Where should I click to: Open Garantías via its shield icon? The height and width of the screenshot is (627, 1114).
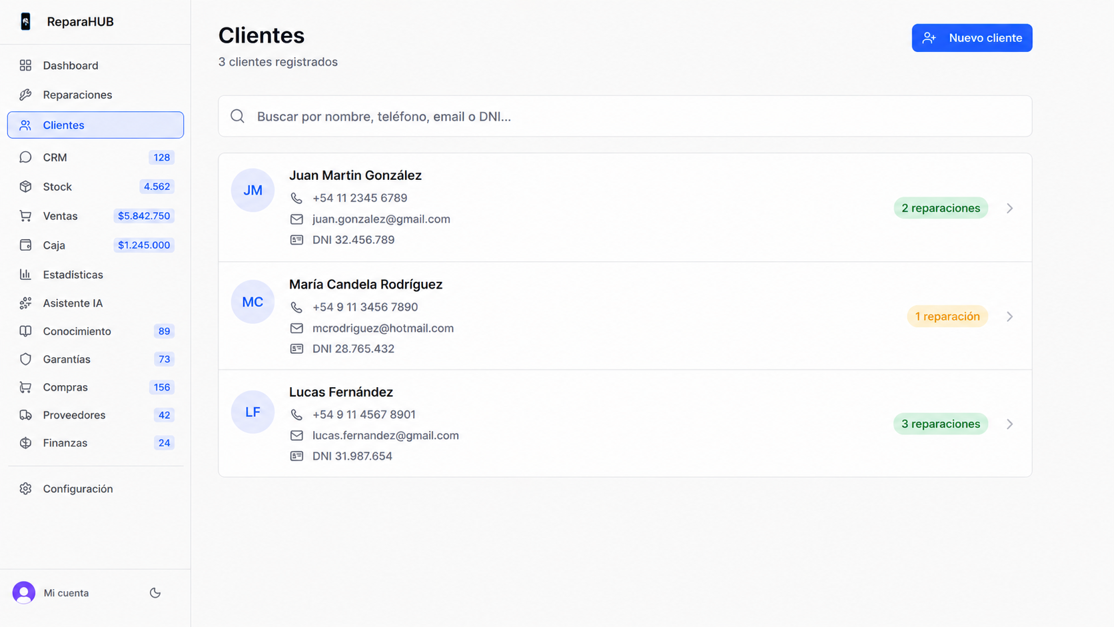point(25,359)
